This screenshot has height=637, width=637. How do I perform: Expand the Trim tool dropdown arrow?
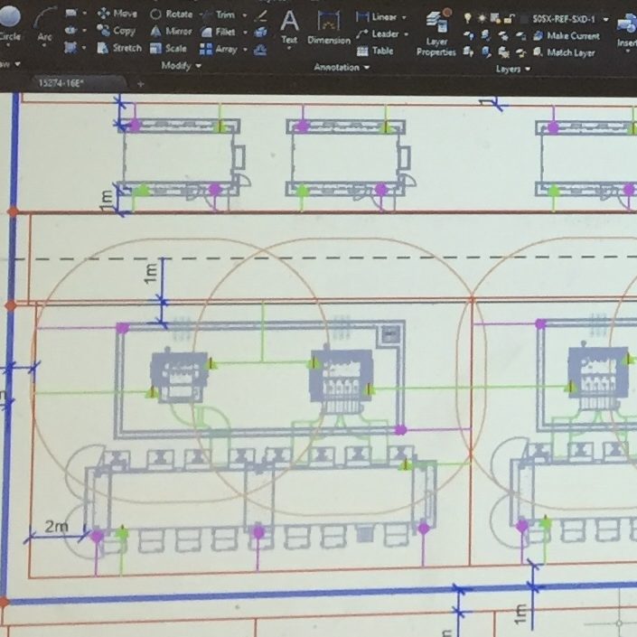click(244, 15)
